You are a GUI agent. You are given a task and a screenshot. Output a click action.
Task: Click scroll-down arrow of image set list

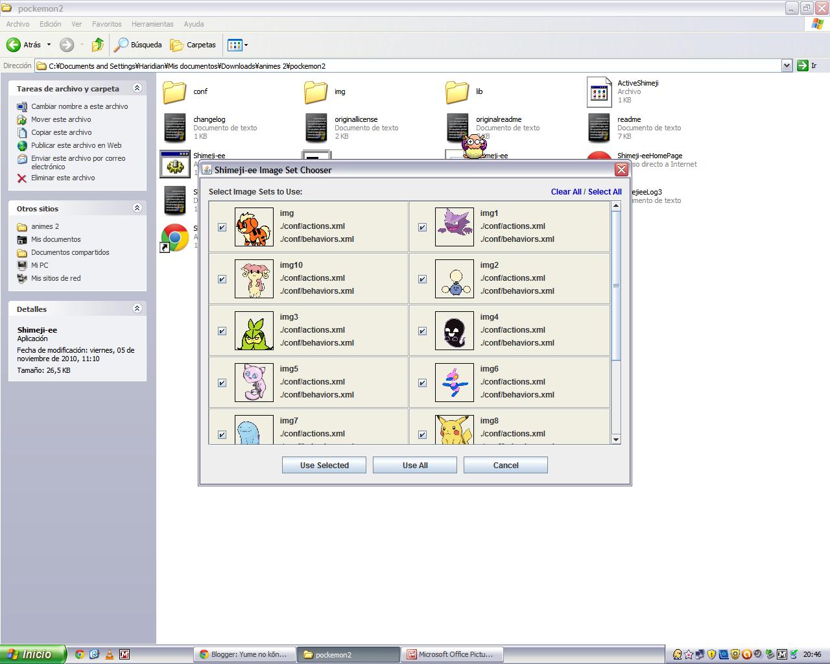click(x=616, y=439)
